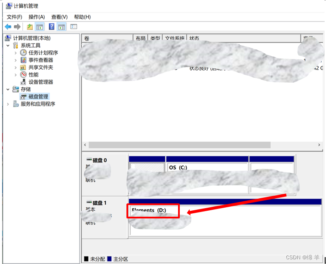Select 任务计划程序 in the tree
Image resolution: width=326 pixels, height=264 pixels.
(43, 52)
